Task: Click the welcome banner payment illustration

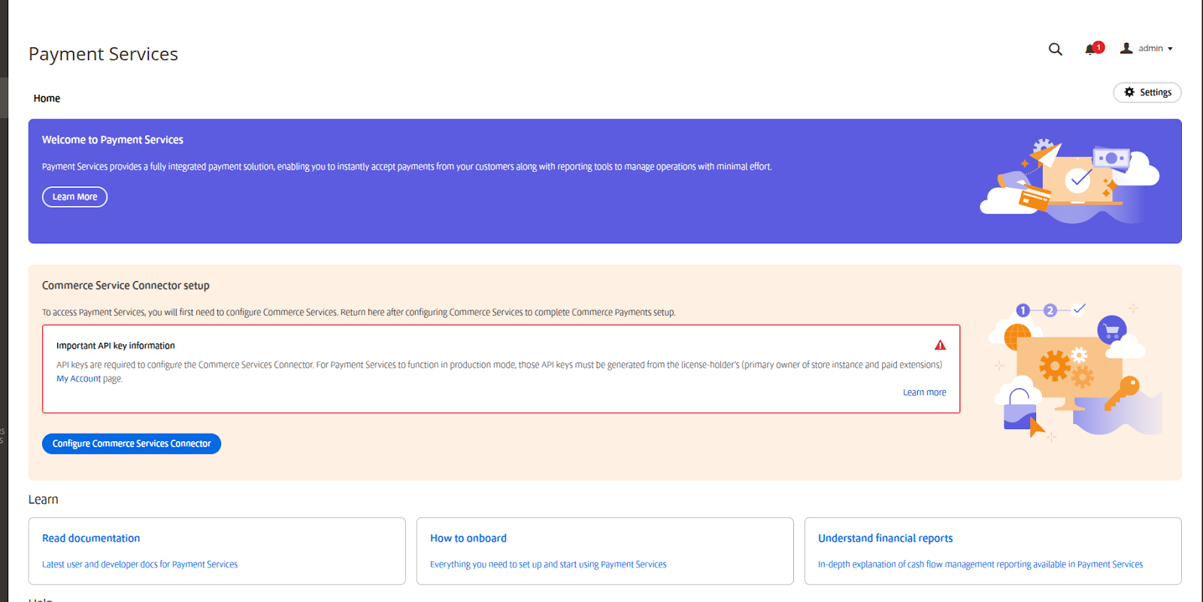Action: [1069, 181]
